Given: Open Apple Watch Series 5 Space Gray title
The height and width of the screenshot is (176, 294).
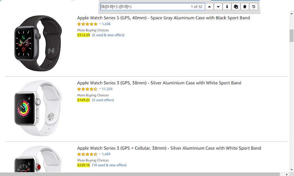Looking at the screenshot, I should [x=163, y=18].
